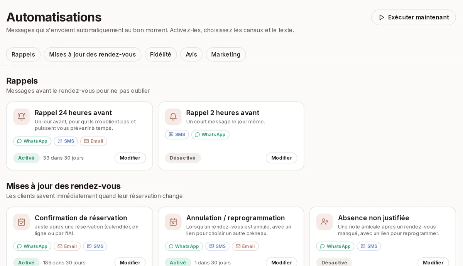Viewport: 463px width, 266px height.
Task: Open the Fidélité tab
Action: click(161, 54)
